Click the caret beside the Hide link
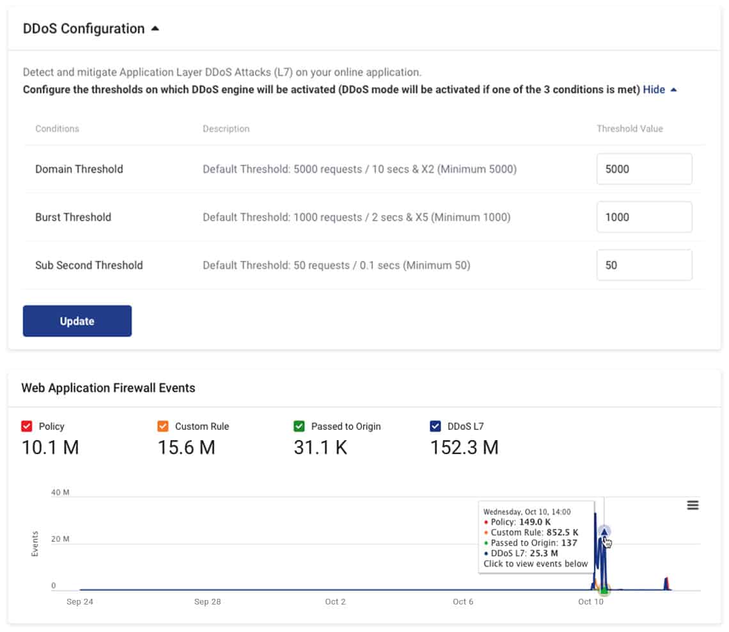 673,90
